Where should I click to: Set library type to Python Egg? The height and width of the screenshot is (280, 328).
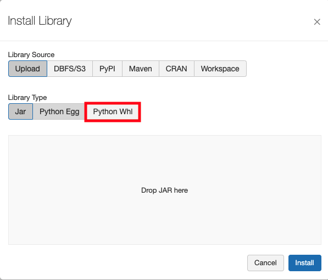(59, 111)
